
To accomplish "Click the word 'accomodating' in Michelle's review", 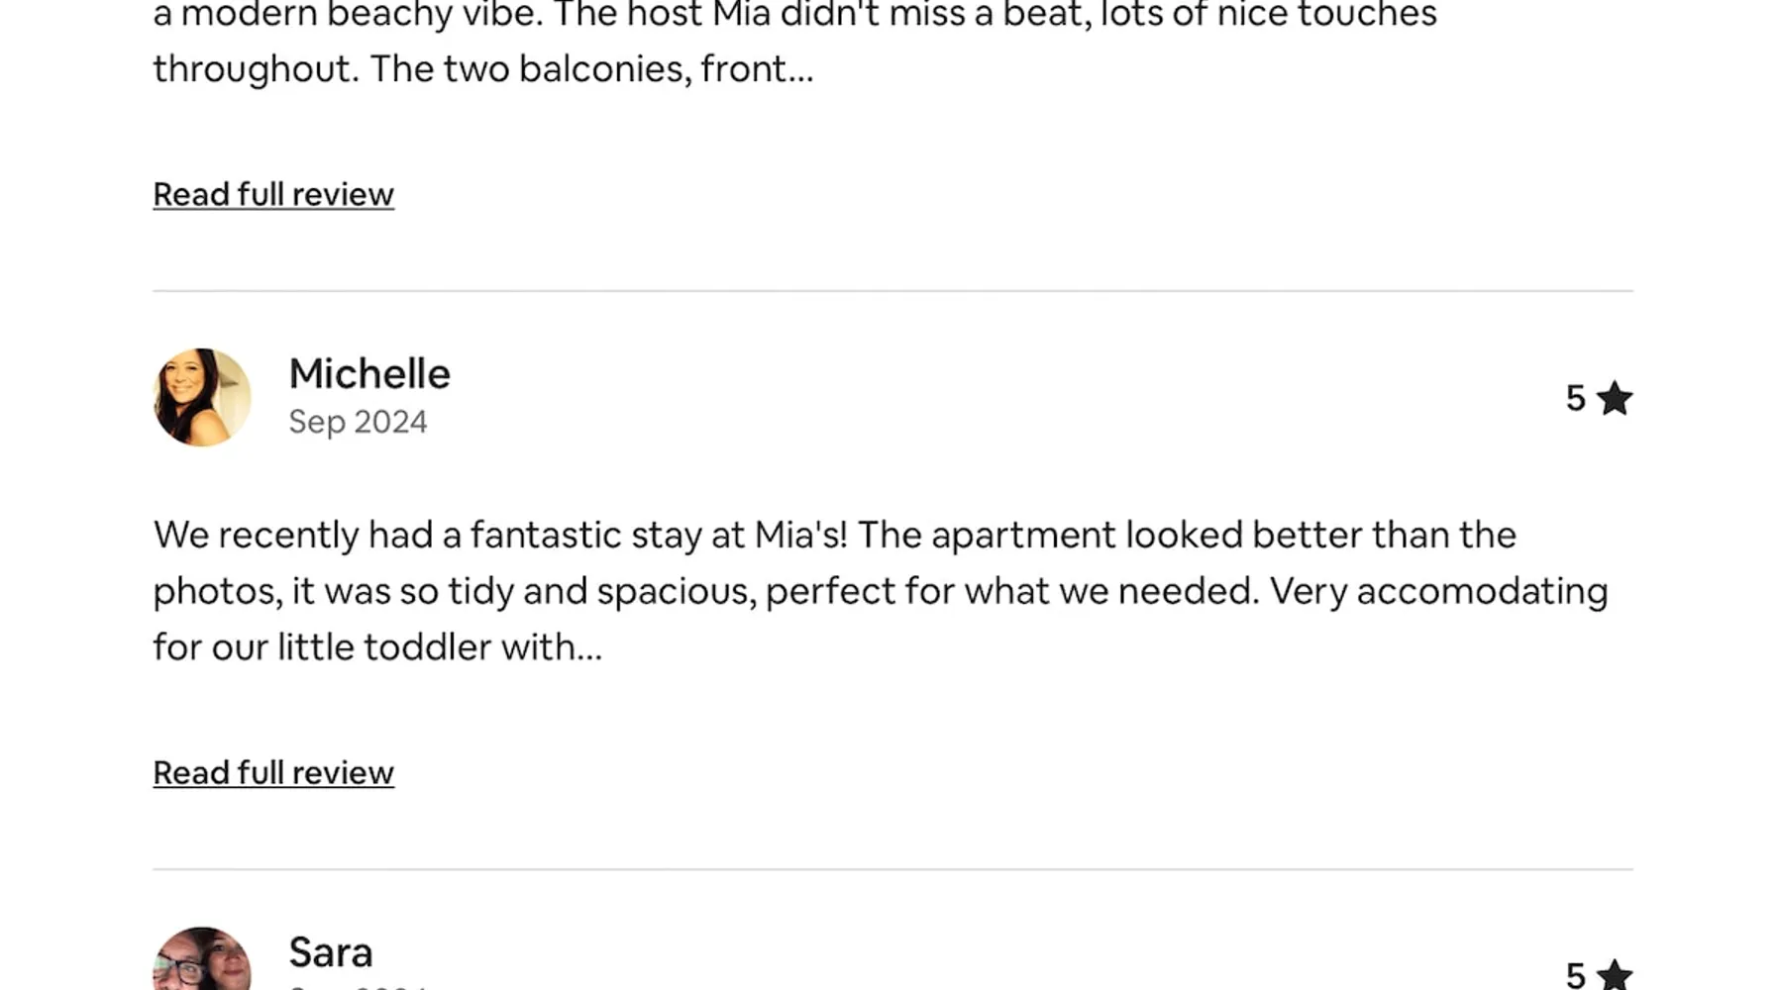I will point(1482,591).
